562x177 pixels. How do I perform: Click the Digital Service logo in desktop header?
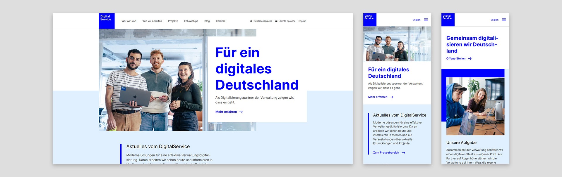tap(107, 21)
